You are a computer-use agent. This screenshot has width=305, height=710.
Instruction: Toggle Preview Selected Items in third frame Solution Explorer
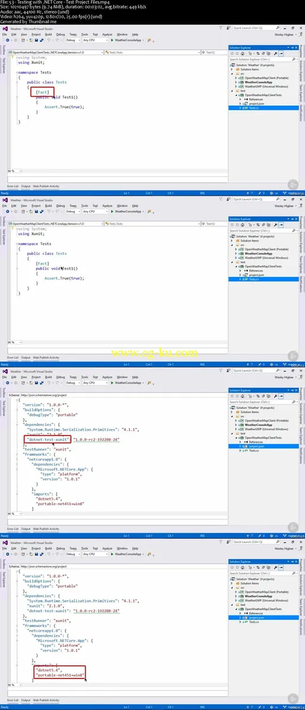[x=281, y=396]
